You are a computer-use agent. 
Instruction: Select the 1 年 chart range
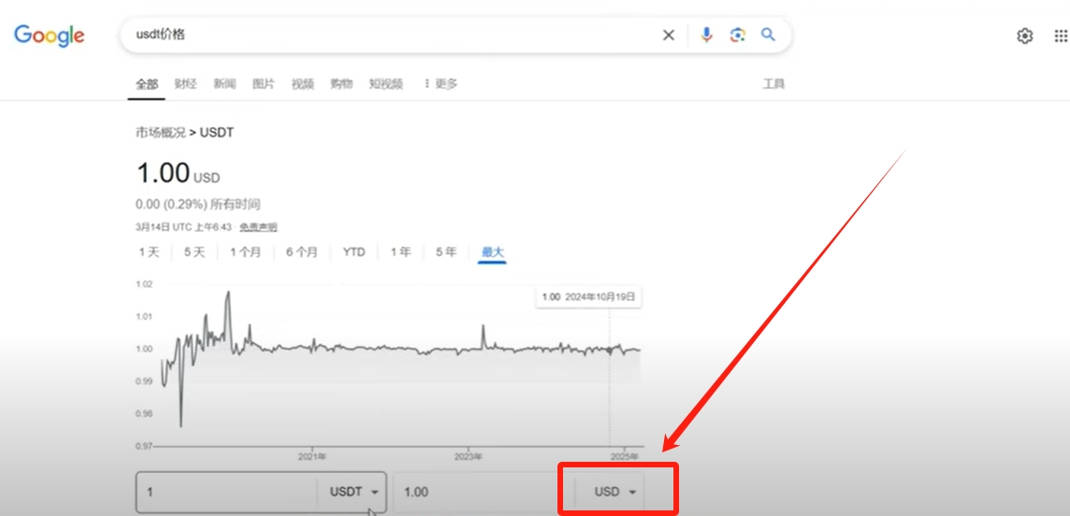[400, 252]
